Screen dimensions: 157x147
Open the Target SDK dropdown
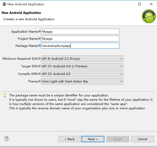(82, 66)
